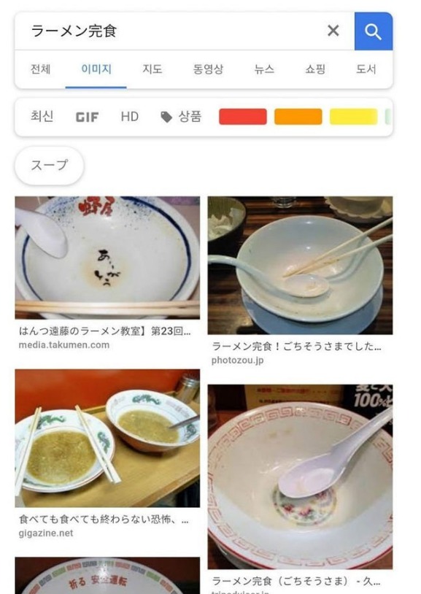Image resolution: width=421 pixels, height=594 pixels.
Task: Select the 상품 tag filter
Action: pyautogui.click(x=181, y=117)
